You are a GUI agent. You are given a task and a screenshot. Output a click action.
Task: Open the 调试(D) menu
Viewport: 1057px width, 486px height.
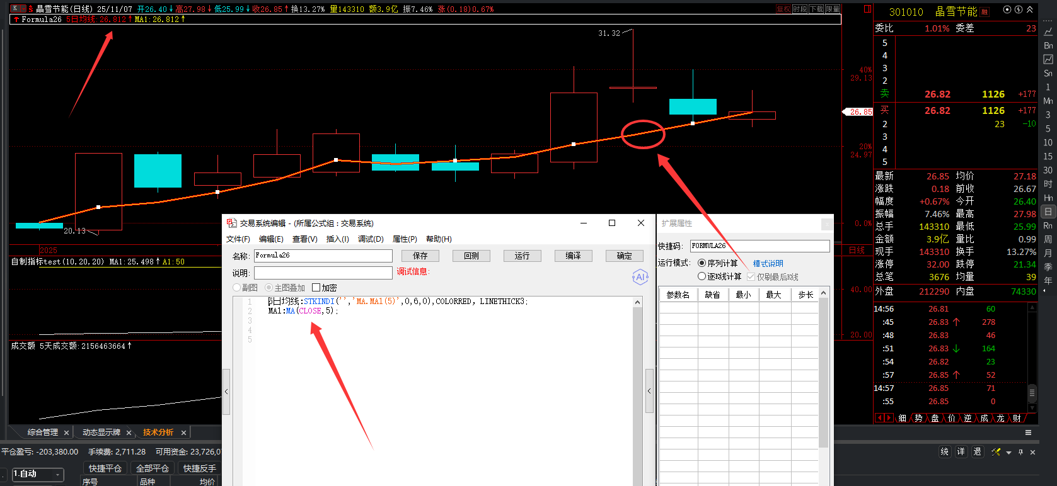pos(371,239)
